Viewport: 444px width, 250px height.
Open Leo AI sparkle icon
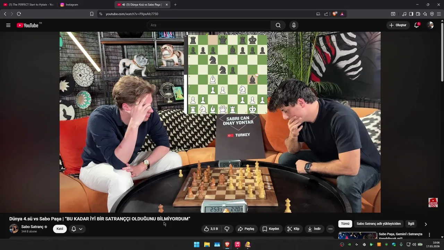[425, 14]
